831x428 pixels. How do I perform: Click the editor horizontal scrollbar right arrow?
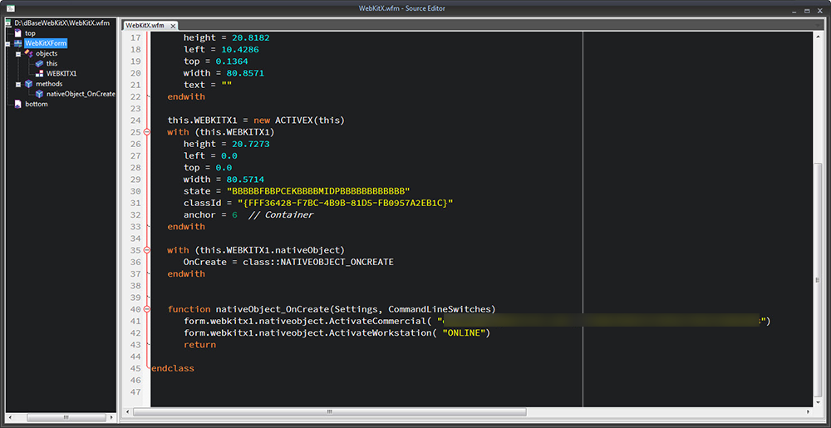(x=809, y=411)
